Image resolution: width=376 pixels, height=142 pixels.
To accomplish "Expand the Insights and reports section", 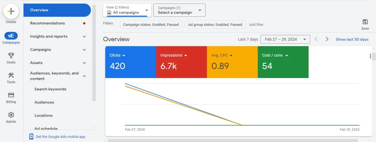I will point(84,37).
